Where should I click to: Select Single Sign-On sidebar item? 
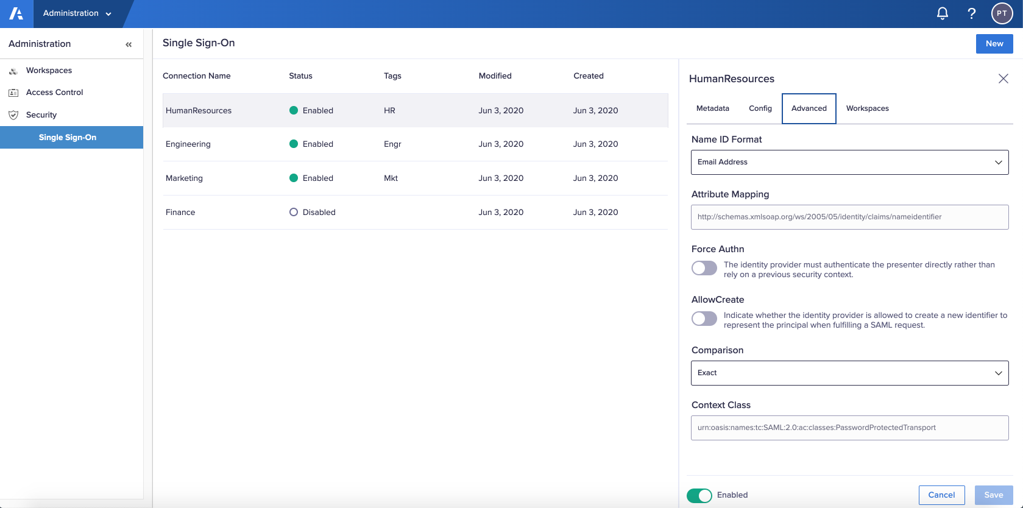pyautogui.click(x=71, y=138)
